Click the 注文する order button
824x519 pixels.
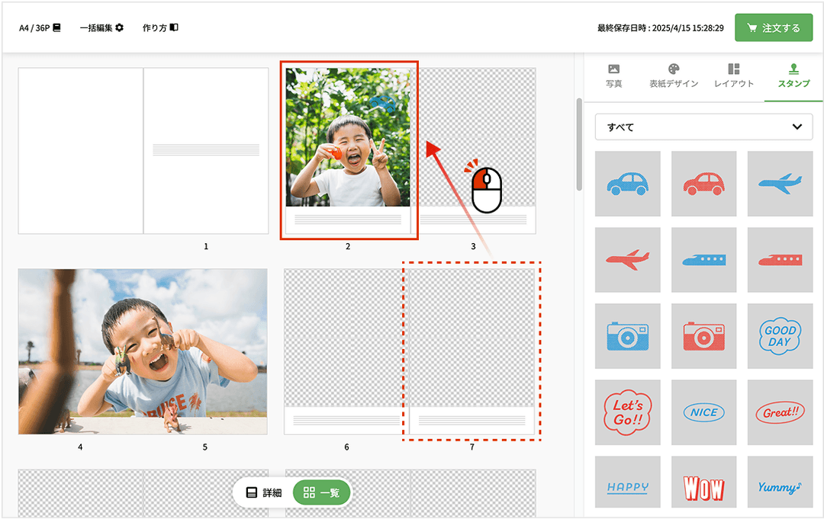coord(773,28)
